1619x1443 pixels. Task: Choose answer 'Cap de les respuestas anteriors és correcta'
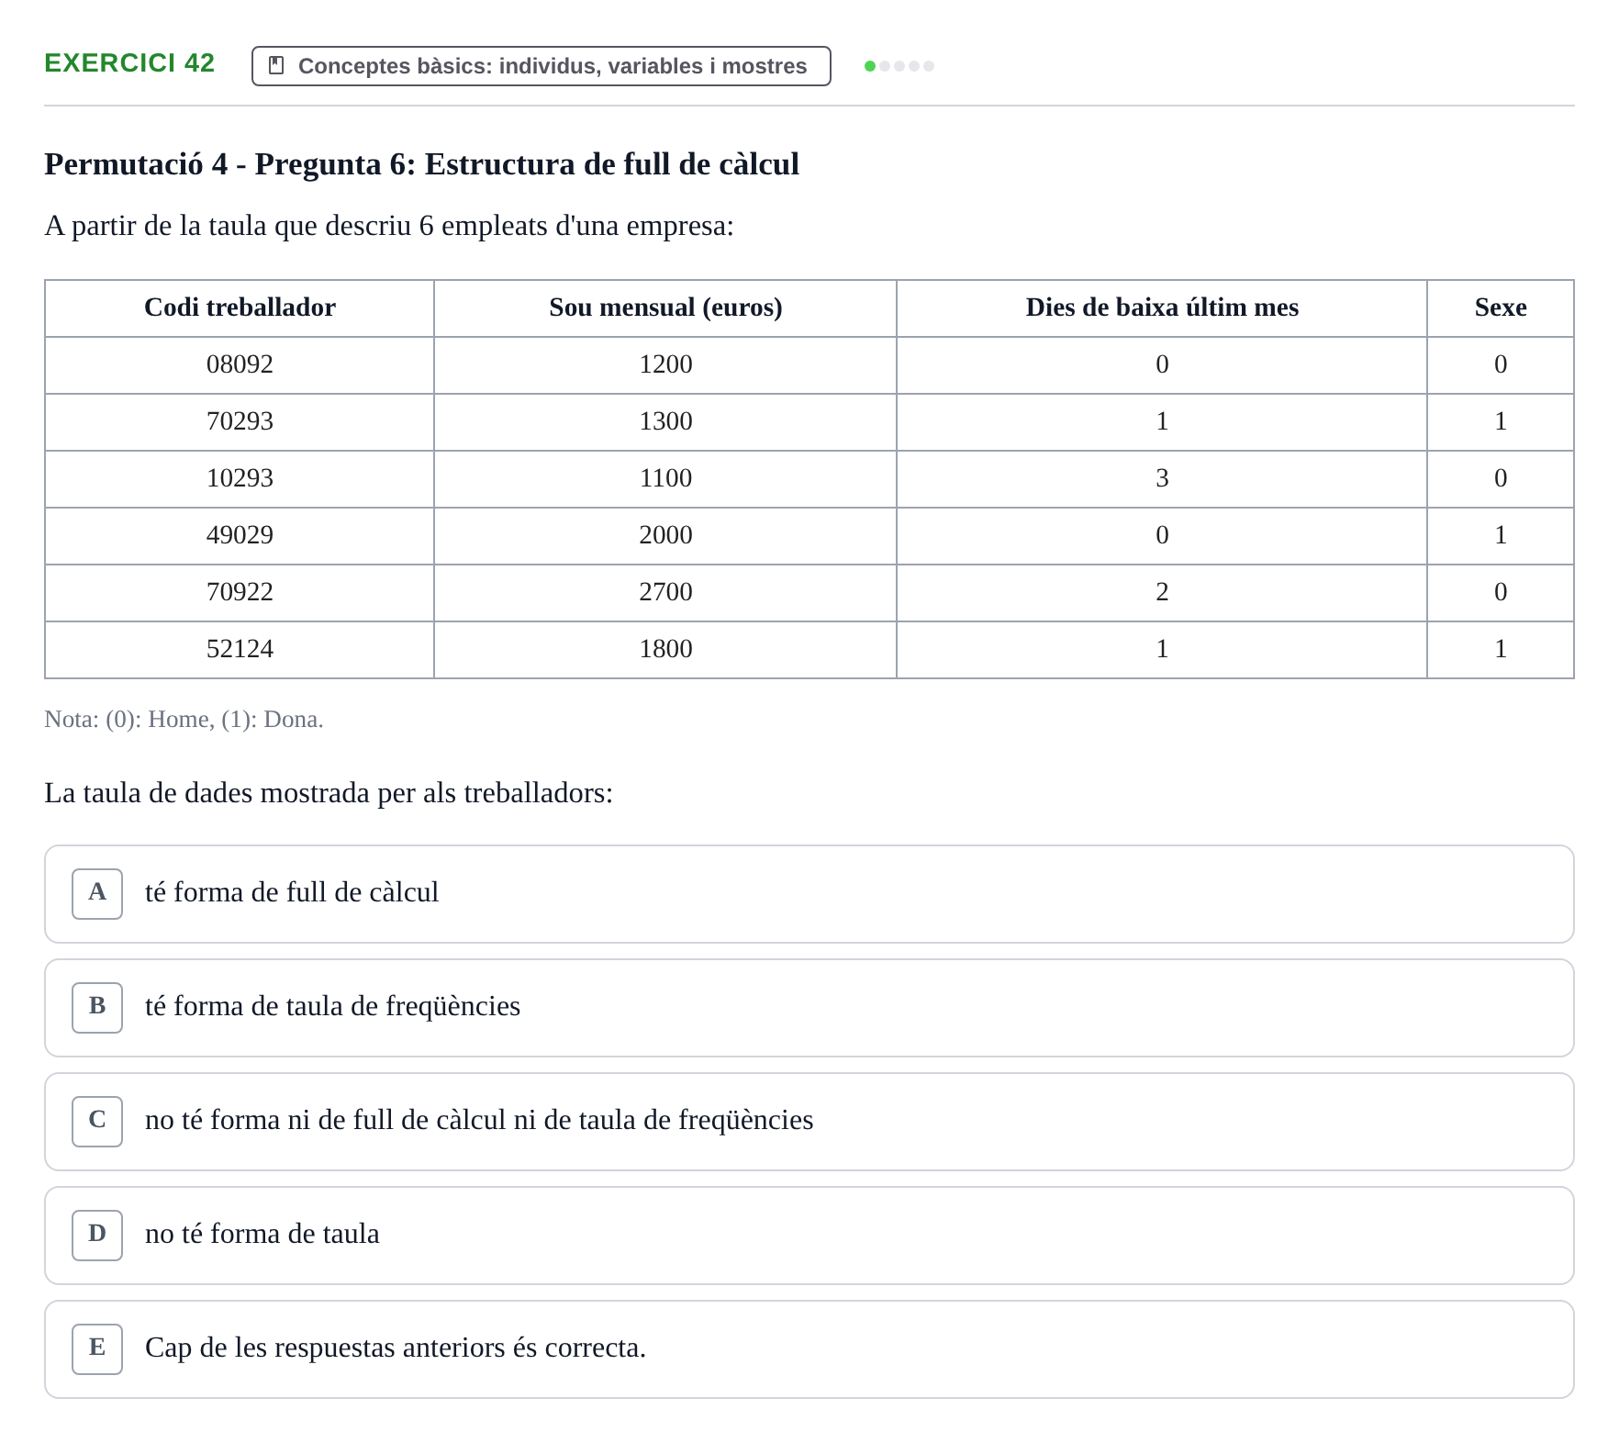[809, 1348]
